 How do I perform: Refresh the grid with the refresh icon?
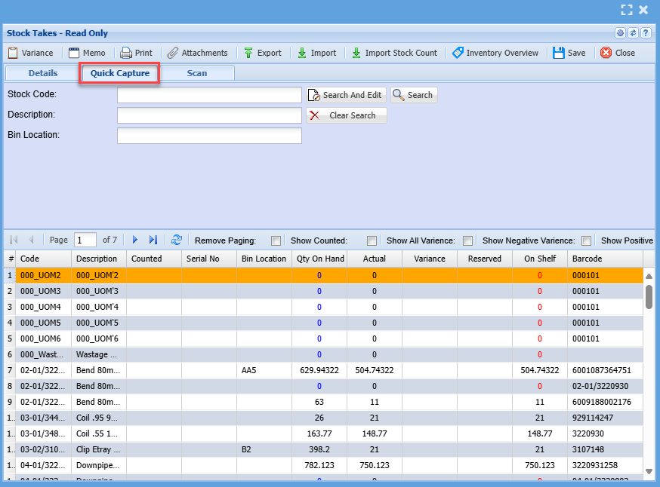176,240
